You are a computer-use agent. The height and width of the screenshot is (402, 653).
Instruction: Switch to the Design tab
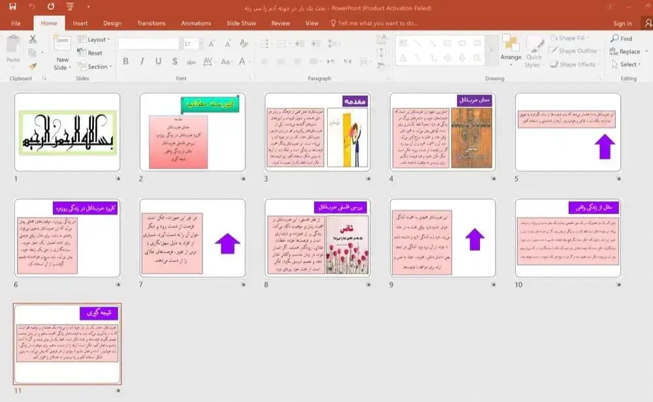[112, 23]
